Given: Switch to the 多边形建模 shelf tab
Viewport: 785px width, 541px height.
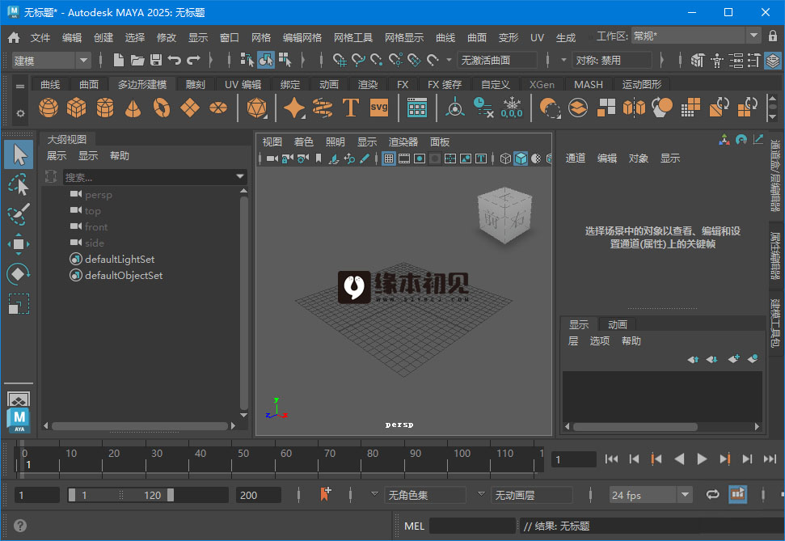Looking at the screenshot, I should coord(142,85).
